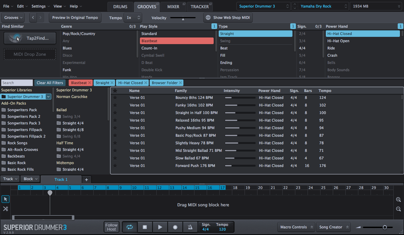Select the scissors cut tool
This screenshot has width=404, height=235.
5,209
